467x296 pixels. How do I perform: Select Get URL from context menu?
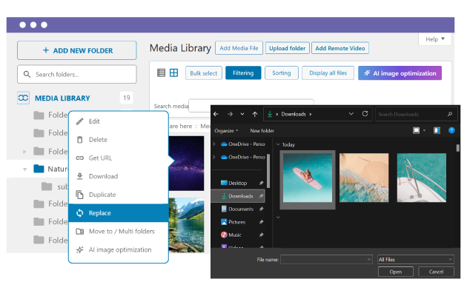pos(100,158)
